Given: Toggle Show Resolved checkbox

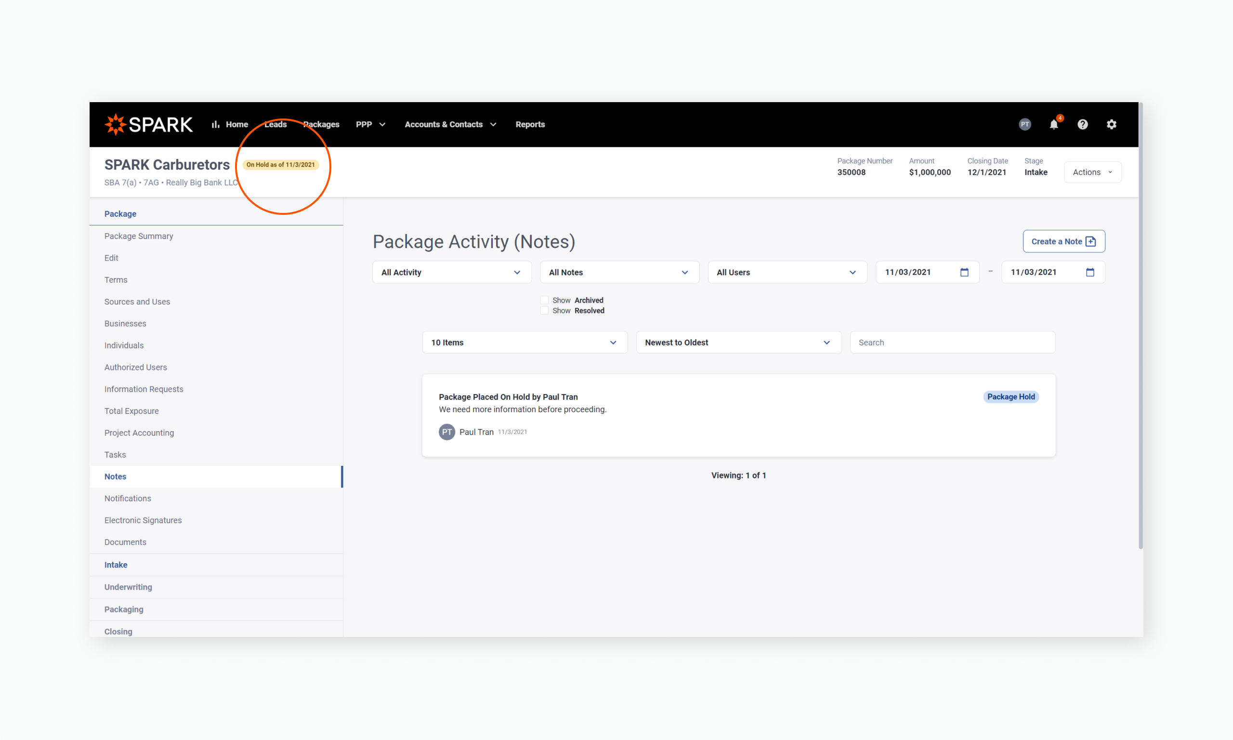Looking at the screenshot, I should [x=544, y=311].
